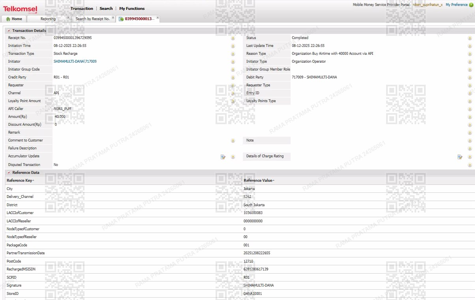Click the help icon beside Receipt No. value

(x=233, y=38)
